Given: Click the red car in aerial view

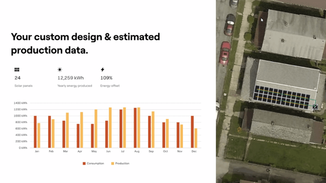Looking at the screenshot, I should [x=226, y=53].
